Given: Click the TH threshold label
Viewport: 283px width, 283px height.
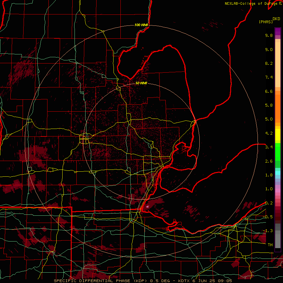Looking at the screenshot, I should pos(270,245).
